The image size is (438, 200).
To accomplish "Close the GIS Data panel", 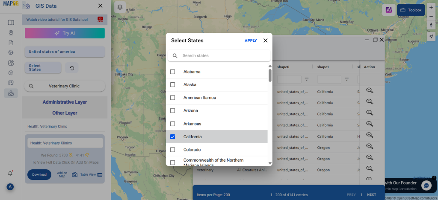I will pos(100,6).
